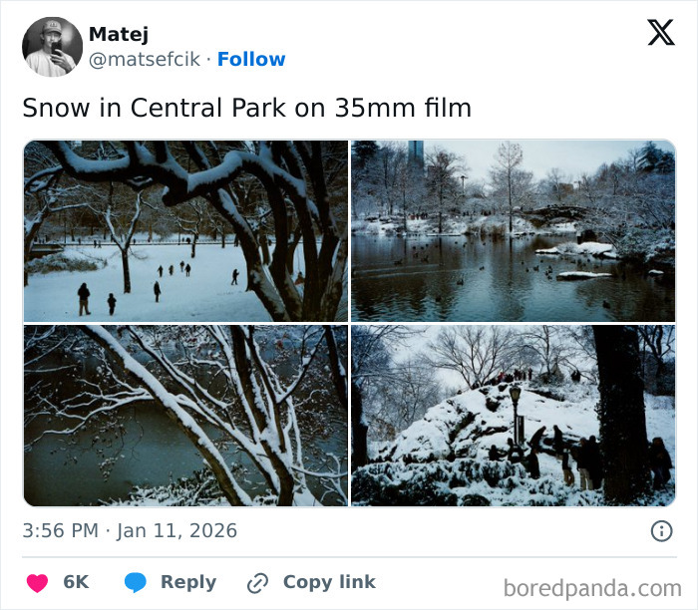Click the 6K likes count
698x610 pixels.
point(76,583)
